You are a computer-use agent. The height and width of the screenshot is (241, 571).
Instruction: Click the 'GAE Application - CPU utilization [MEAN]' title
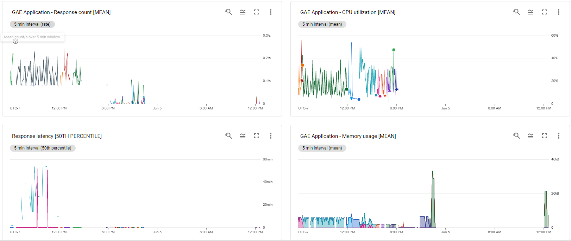(x=348, y=12)
